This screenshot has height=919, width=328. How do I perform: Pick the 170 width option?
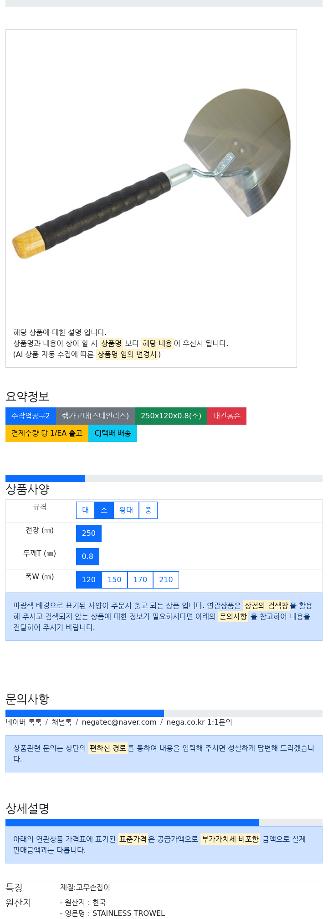pos(140,580)
